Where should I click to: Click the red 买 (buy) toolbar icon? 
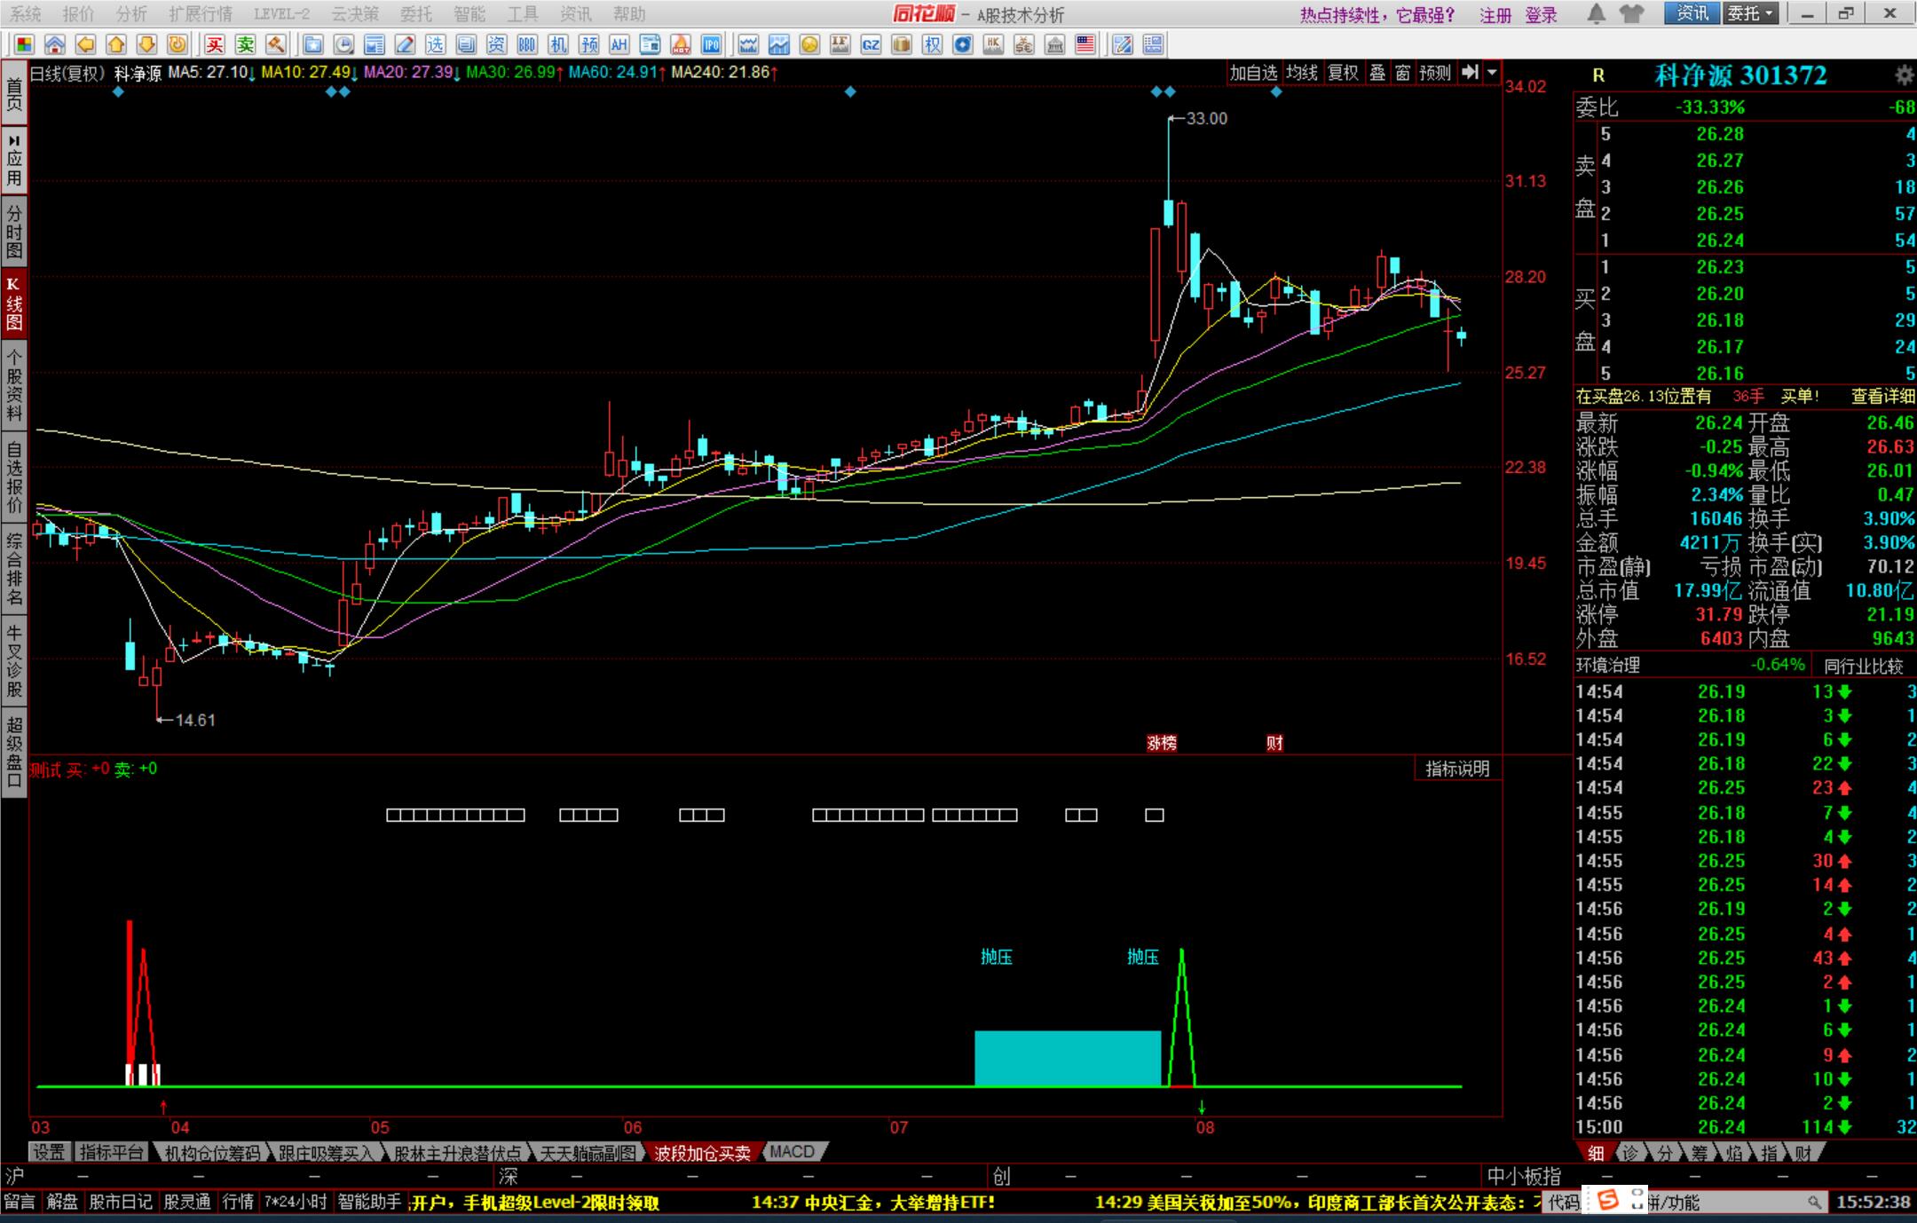pyautogui.click(x=215, y=44)
